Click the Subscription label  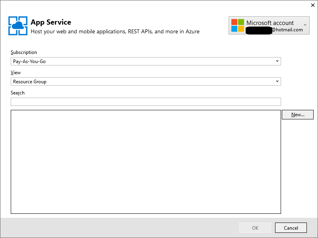coord(24,52)
